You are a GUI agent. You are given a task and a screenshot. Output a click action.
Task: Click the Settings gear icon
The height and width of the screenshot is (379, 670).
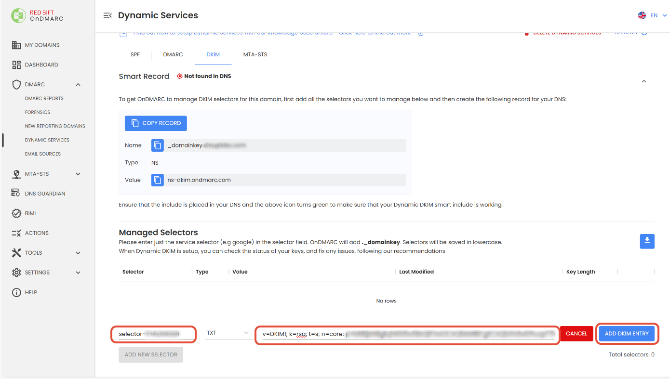coord(16,273)
